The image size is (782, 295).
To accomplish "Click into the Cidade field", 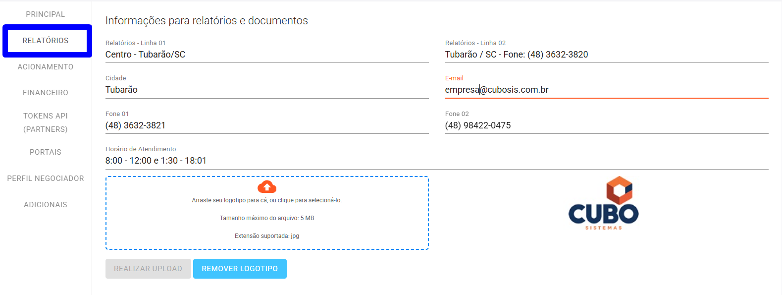I will [x=267, y=90].
